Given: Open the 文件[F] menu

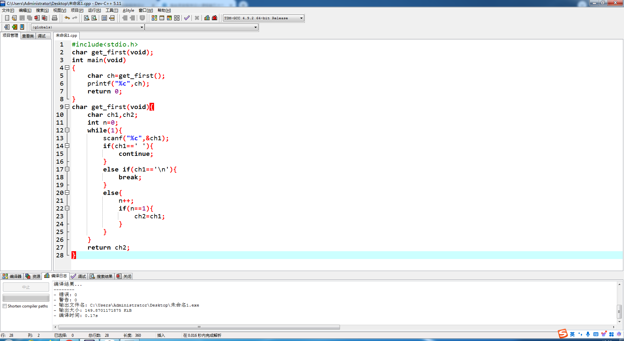Looking at the screenshot, I should [8, 10].
